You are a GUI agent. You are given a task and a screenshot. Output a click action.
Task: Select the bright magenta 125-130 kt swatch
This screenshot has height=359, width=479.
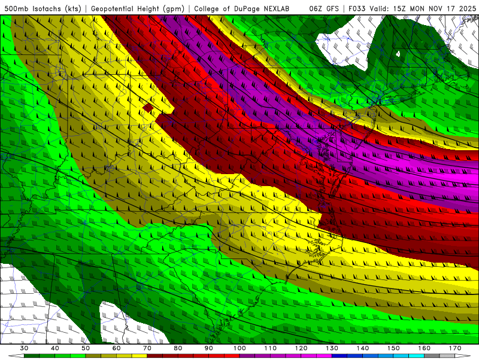324,356
